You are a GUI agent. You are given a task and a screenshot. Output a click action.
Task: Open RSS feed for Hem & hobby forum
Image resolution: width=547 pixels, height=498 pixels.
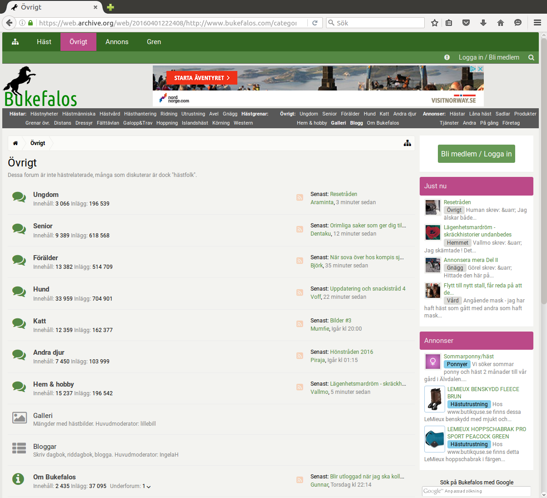point(300,387)
